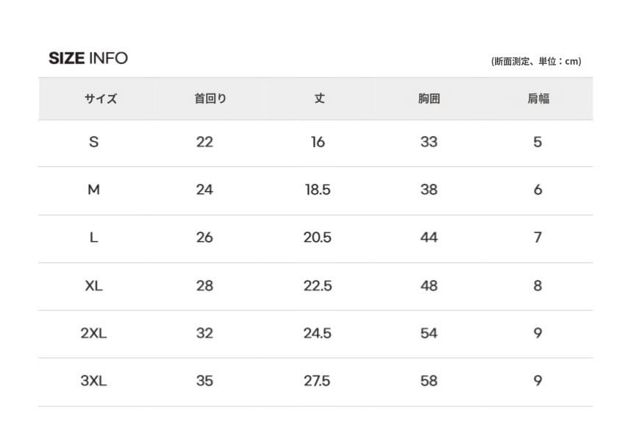
Task: Select the chest value 58 for 3XL
Action: click(x=429, y=381)
